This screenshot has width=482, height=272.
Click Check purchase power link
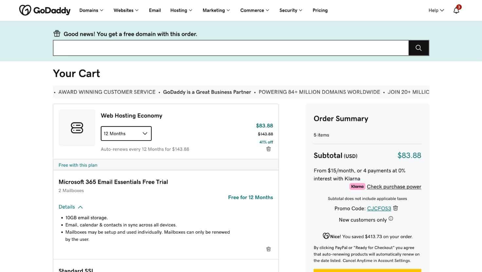pos(394,186)
